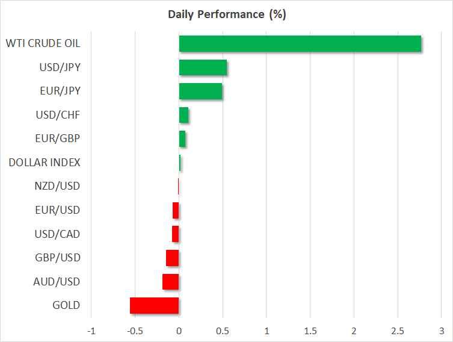The image size is (453, 342).
Task: Click the Daily Performance (%) chart title
Action: coord(226,14)
